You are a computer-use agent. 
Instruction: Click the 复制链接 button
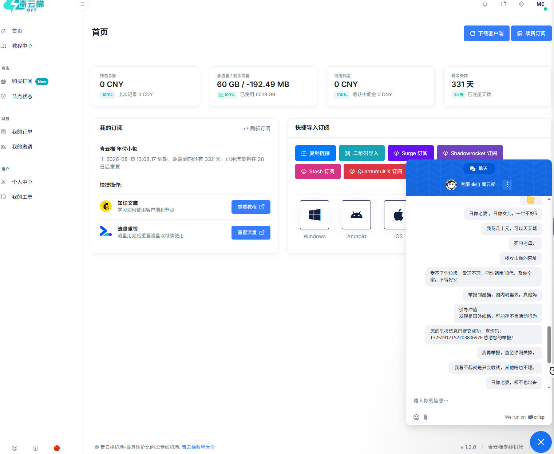pos(316,153)
